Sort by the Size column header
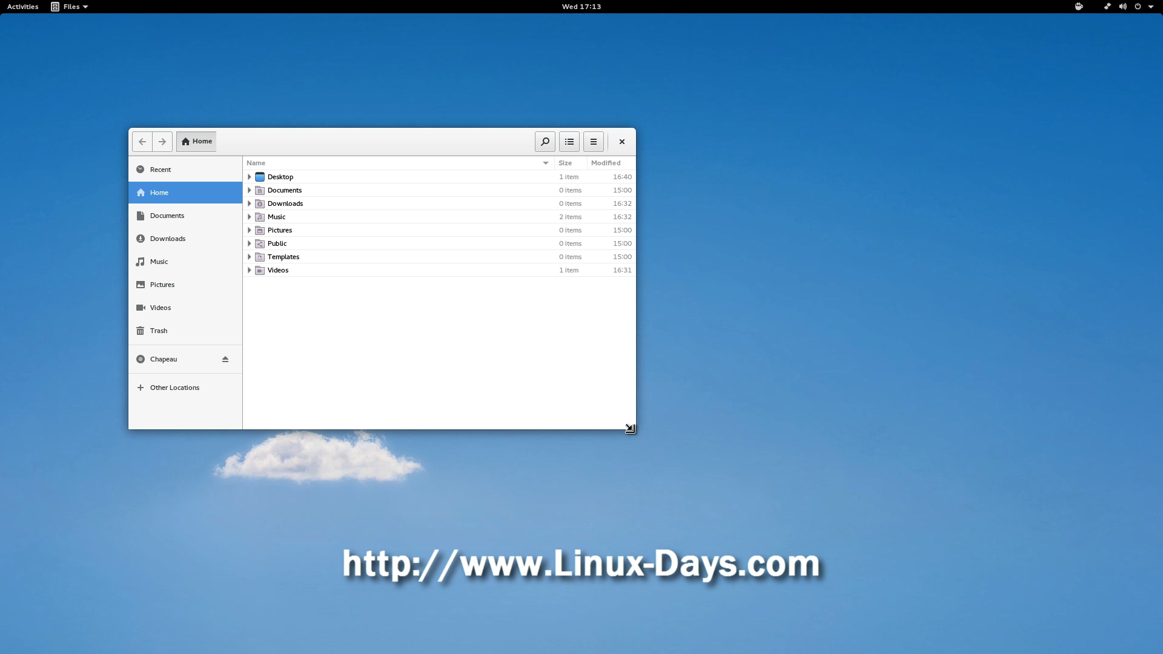 571,163
